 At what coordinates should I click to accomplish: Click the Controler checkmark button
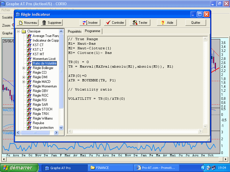115,23
